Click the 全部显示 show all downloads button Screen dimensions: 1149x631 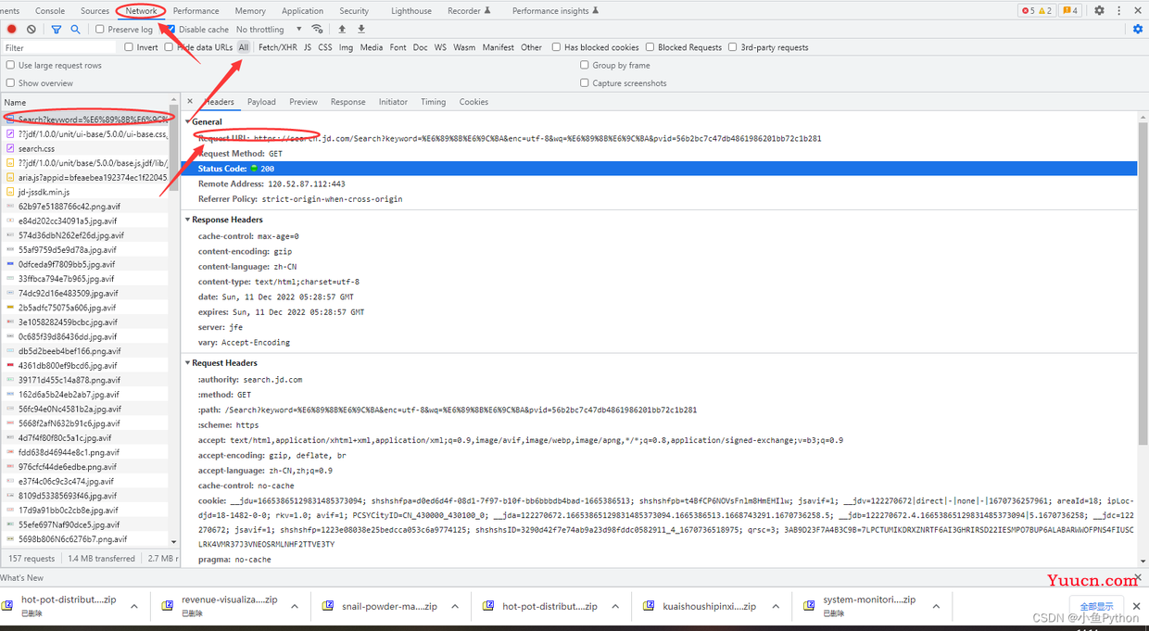[1096, 606]
